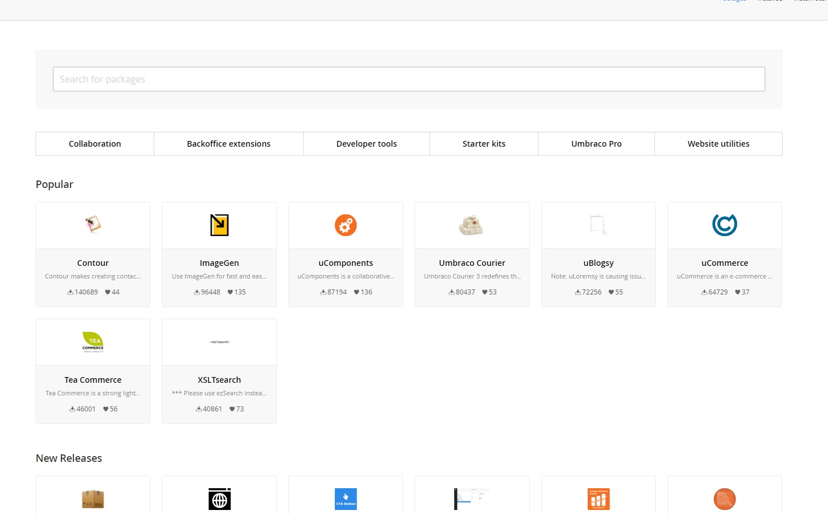Image resolution: width=828 pixels, height=514 pixels.
Task: Click the XSLTsearch package name
Action: click(219, 380)
